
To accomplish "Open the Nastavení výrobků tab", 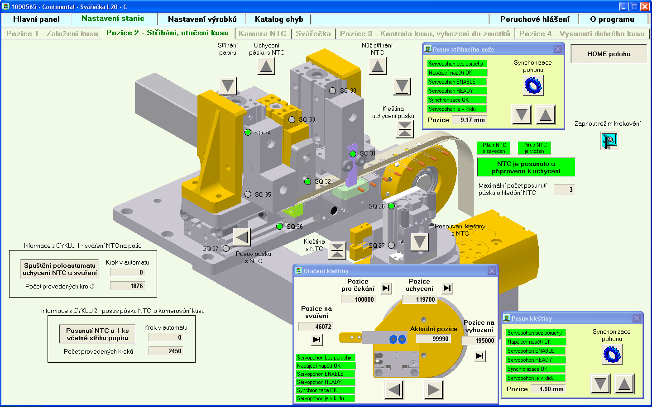I will (202, 19).
